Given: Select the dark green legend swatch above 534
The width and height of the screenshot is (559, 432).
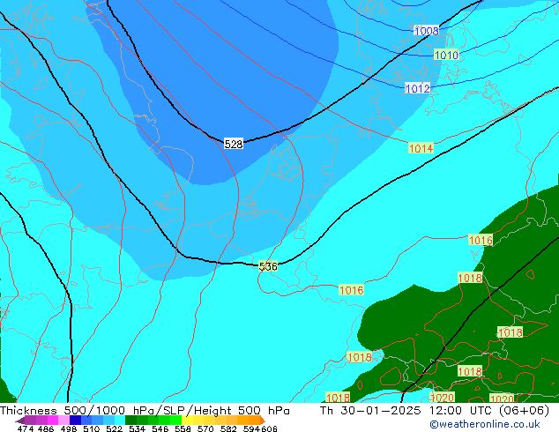Looking at the screenshot, I should tap(130, 420).
